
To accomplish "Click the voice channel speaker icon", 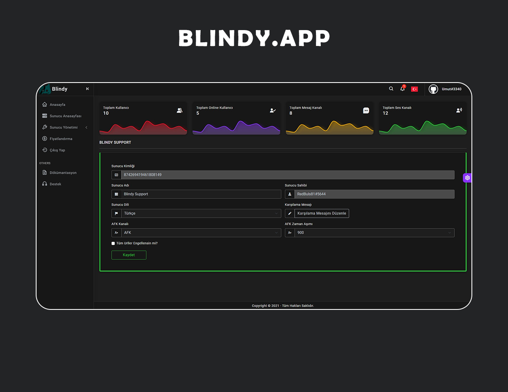I will 459,110.
